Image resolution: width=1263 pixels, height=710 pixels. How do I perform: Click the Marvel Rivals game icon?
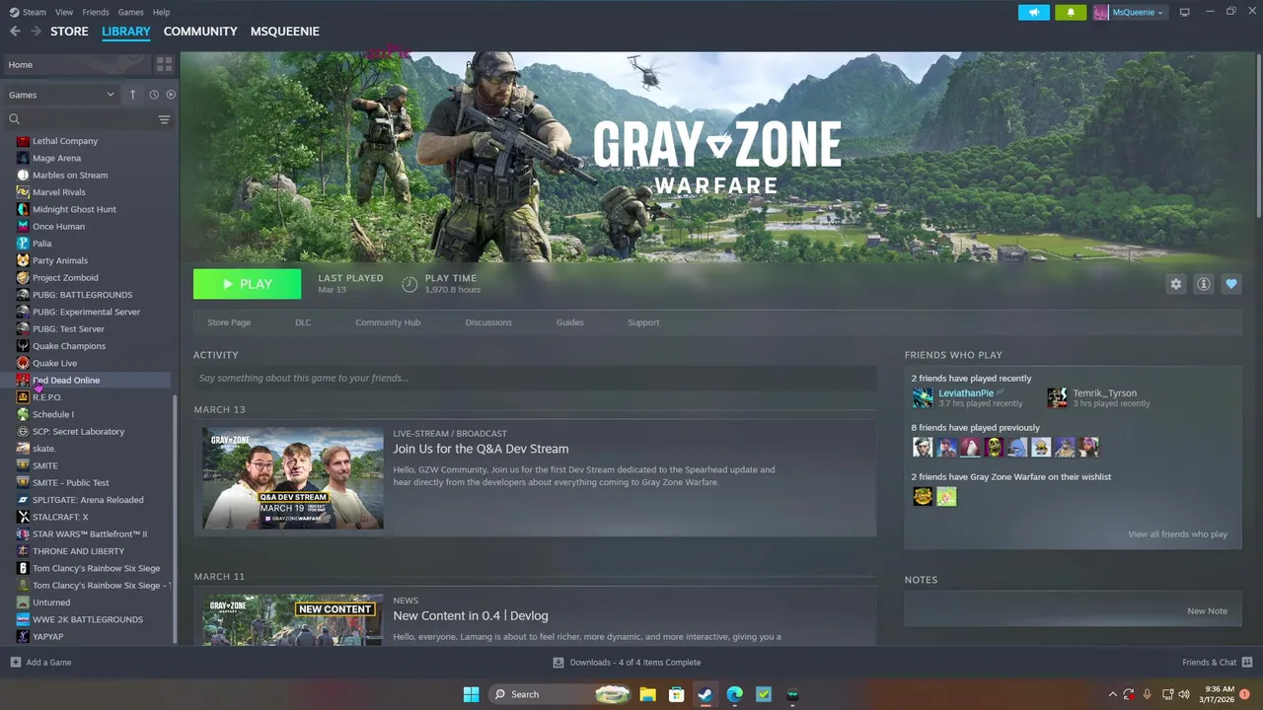click(23, 192)
